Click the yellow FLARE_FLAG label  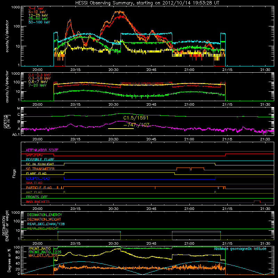pyautogui.click(x=36, y=173)
